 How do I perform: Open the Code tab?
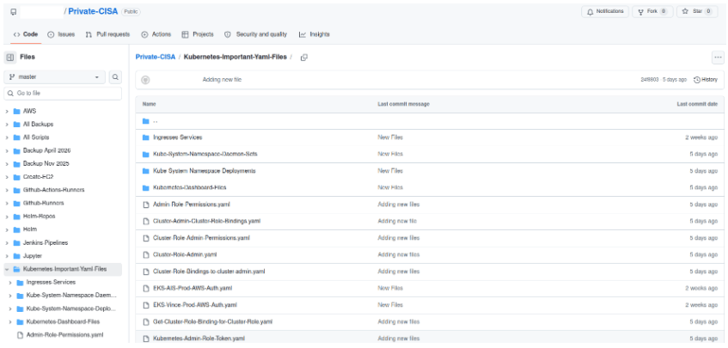(x=26, y=34)
